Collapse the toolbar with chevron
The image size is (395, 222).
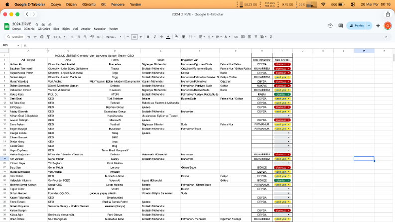coord(386,37)
